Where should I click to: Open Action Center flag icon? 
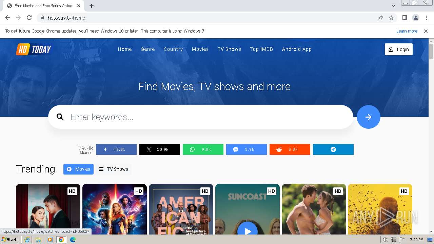click(x=402, y=240)
